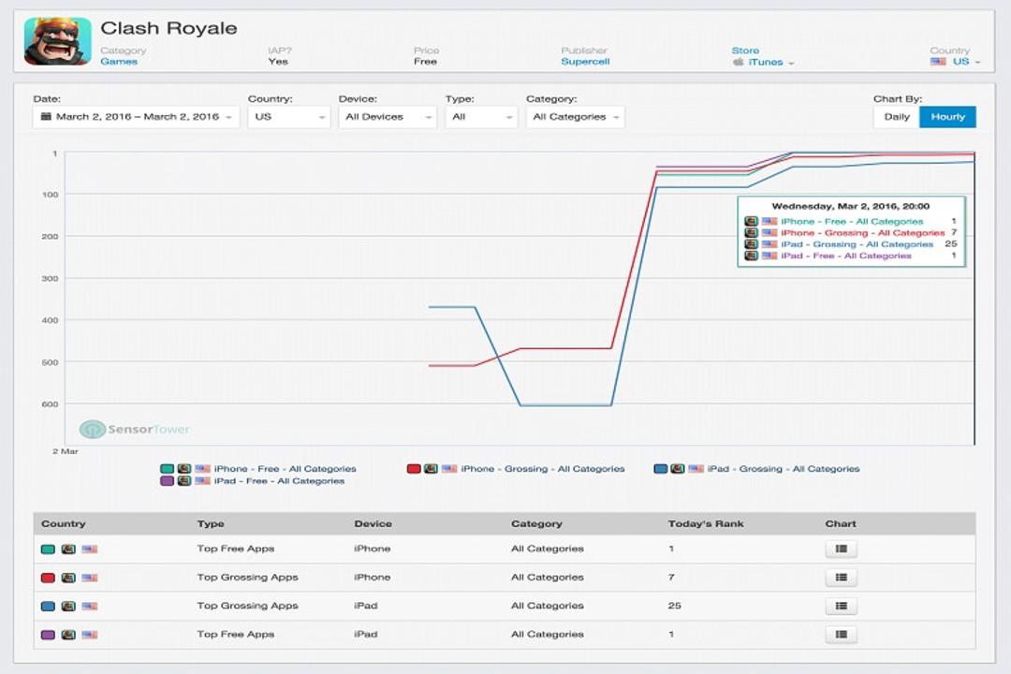The width and height of the screenshot is (1011, 674).
Task: Open chart for Top Free Apps iPhone row
Action: 841,549
